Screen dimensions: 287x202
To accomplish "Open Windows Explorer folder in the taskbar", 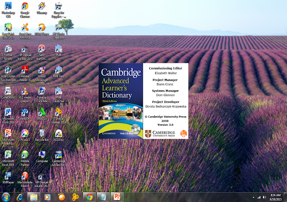I will pos(34,197).
